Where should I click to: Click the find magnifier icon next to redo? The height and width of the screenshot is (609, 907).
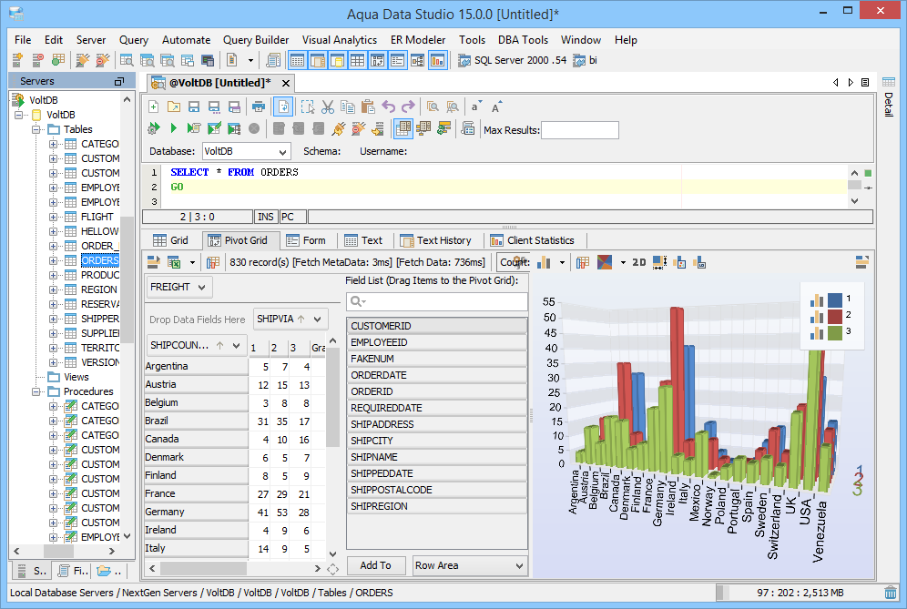tap(433, 107)
